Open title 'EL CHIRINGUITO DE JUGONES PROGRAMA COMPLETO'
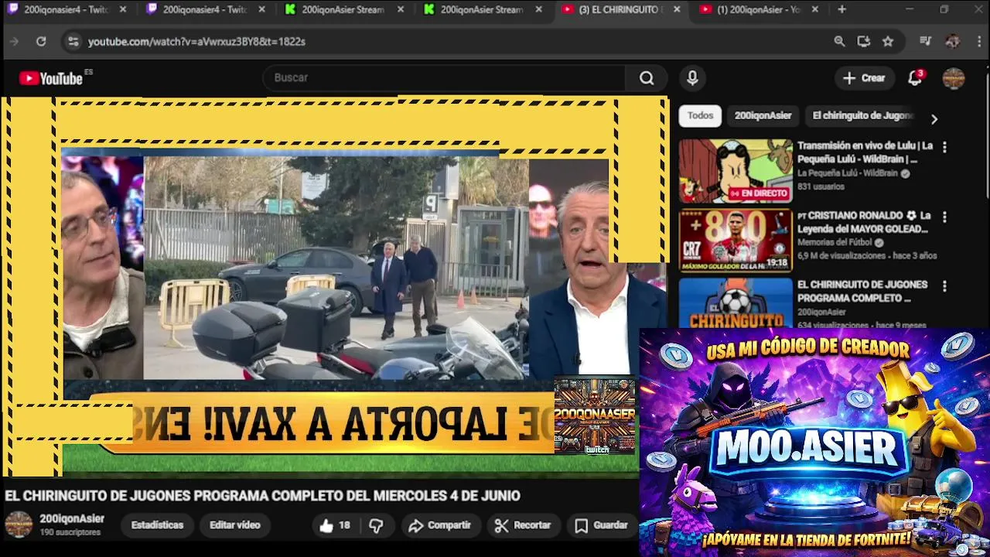 (862, 291)
